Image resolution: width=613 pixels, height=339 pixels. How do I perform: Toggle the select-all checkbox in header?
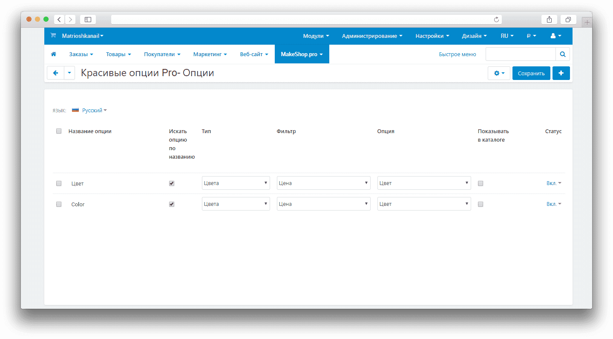click(59, 131)
